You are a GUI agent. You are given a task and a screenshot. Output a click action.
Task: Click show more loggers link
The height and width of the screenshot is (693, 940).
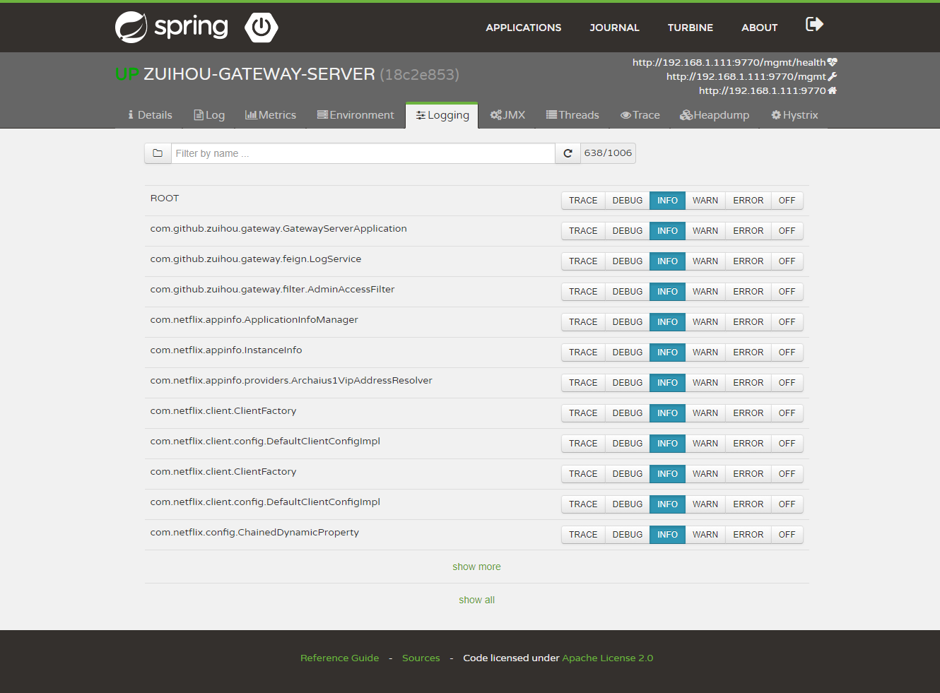click(x=476, y=567)
